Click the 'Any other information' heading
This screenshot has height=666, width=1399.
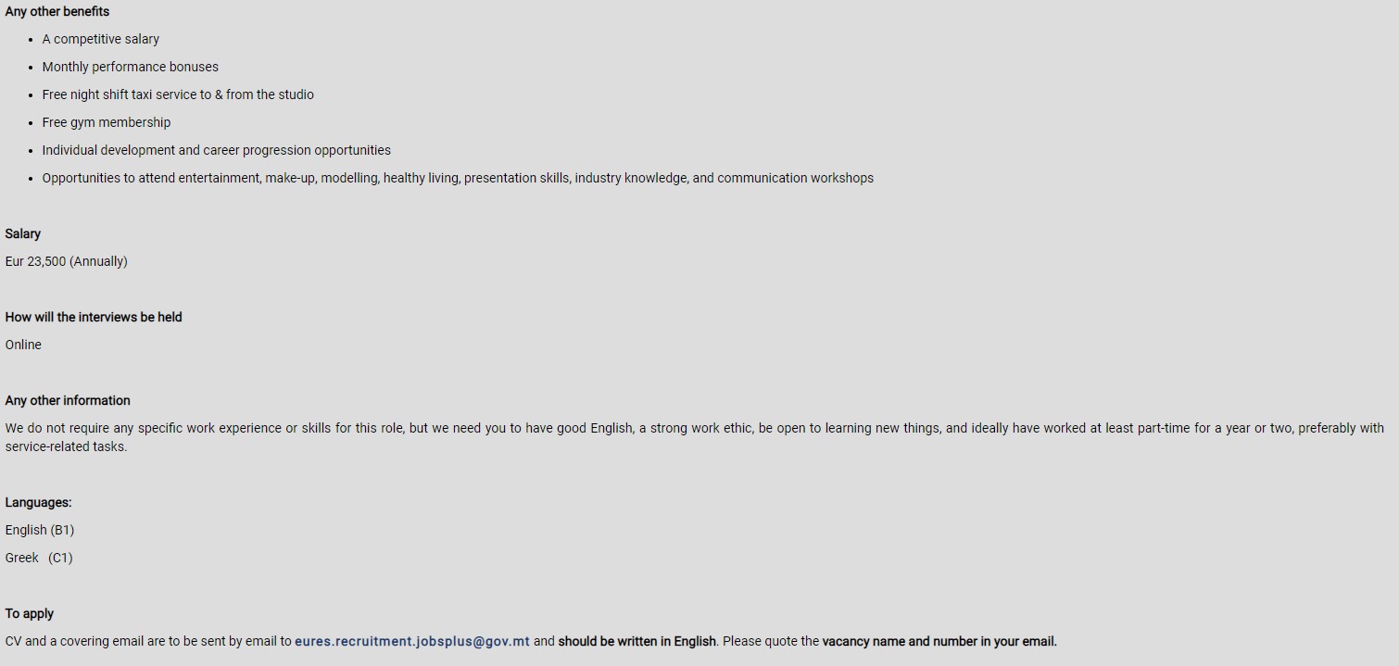(x=68, y=400)
